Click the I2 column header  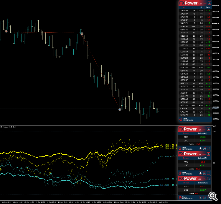click(201, 7)
